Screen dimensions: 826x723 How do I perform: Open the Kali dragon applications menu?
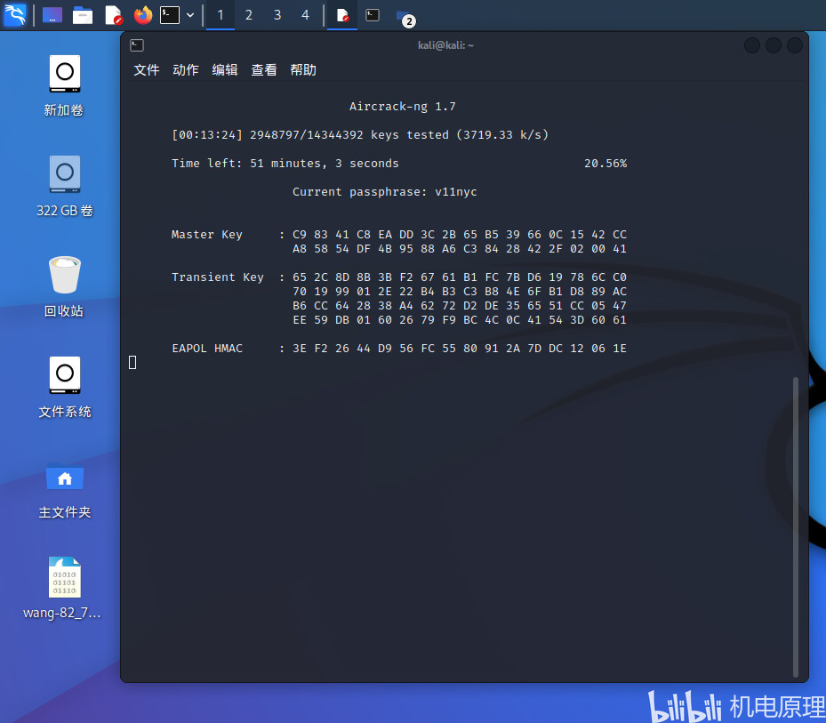pos(15,15)
